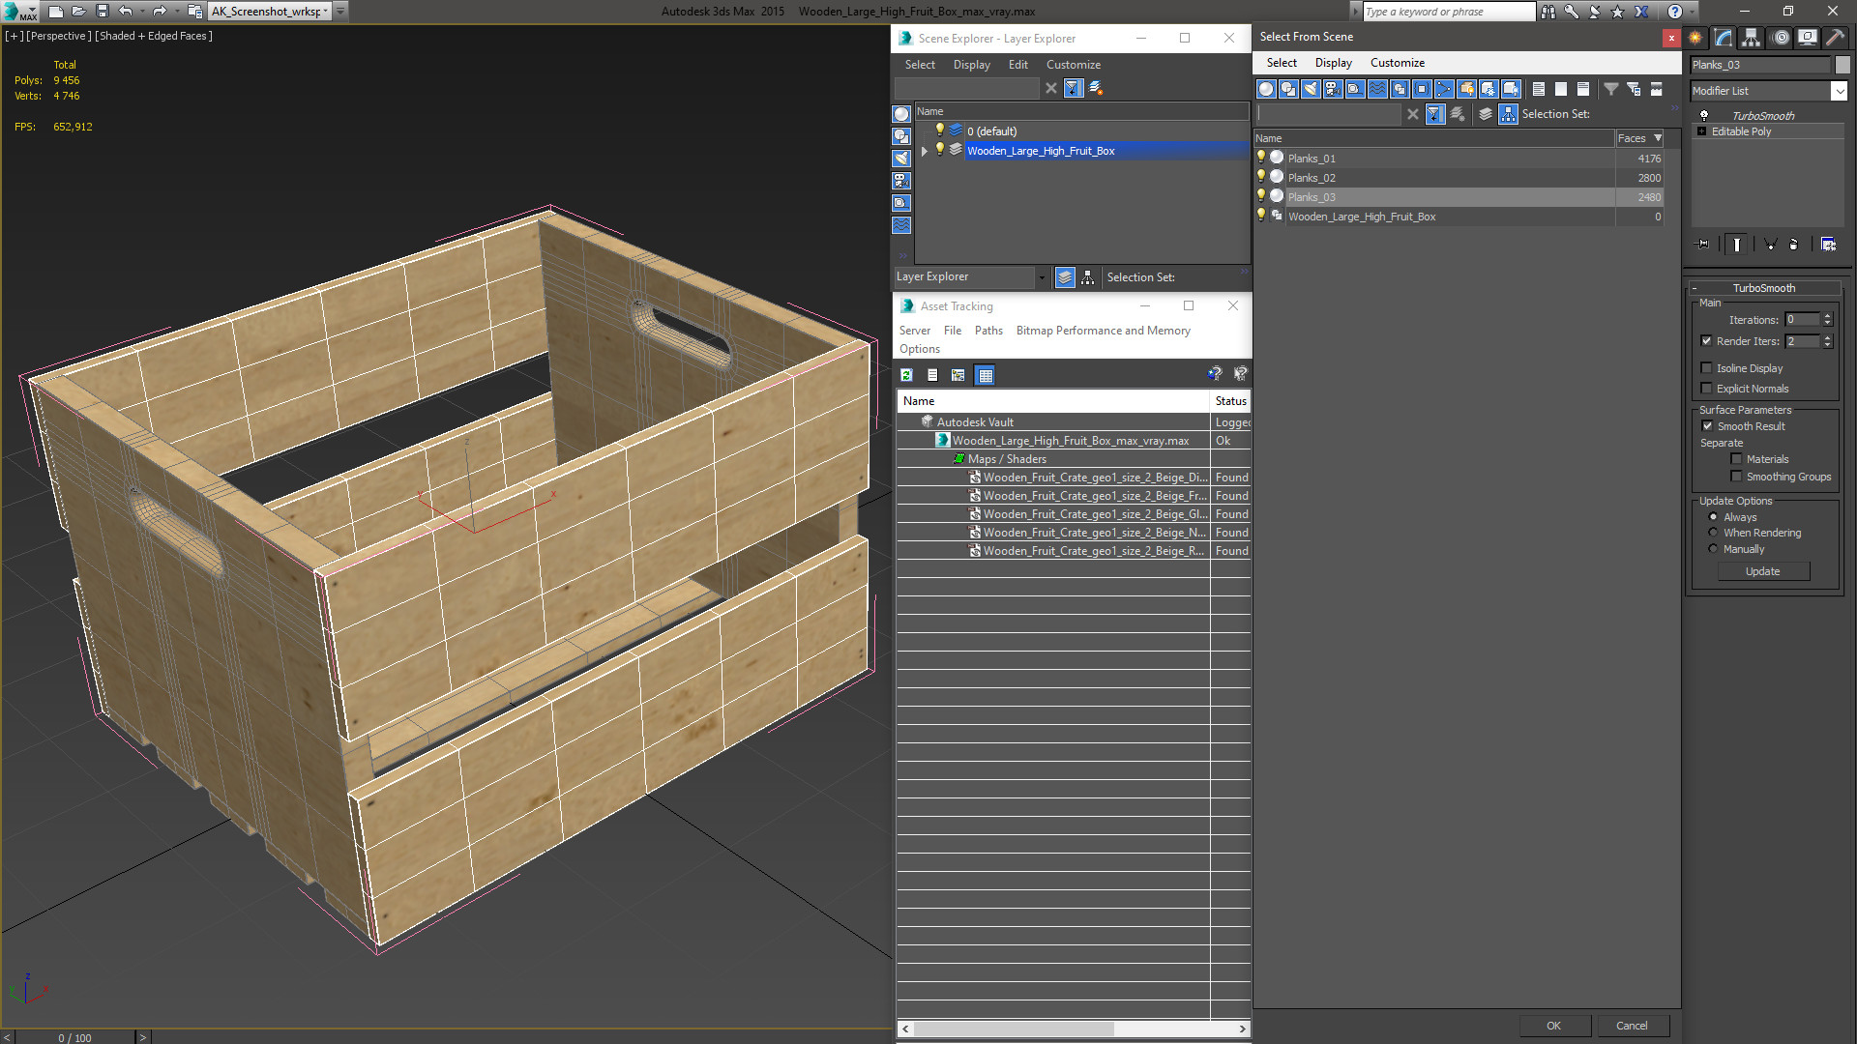1857x1044 pixels.
Task: Open the Modify command panel tab
Action: click(1724, 38)
